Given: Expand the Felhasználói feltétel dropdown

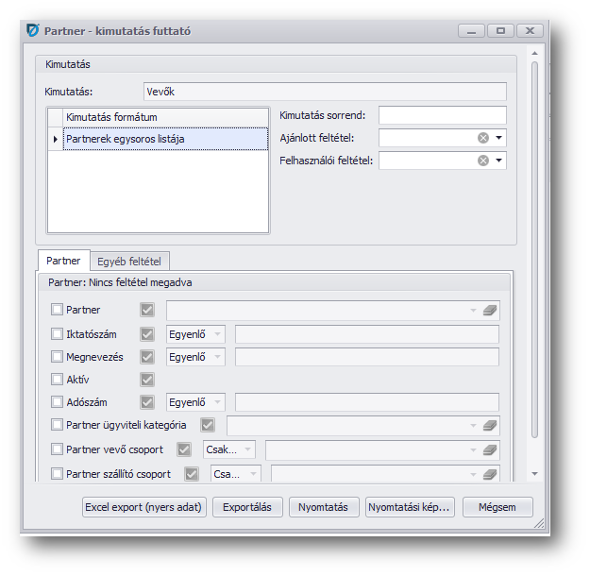Looking at the screenshot, I should [x=499, y=161].
